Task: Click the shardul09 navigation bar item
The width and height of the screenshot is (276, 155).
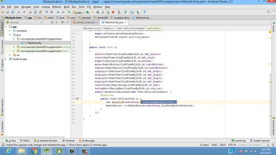Action: pyautogui.click(x=100, y=18)
